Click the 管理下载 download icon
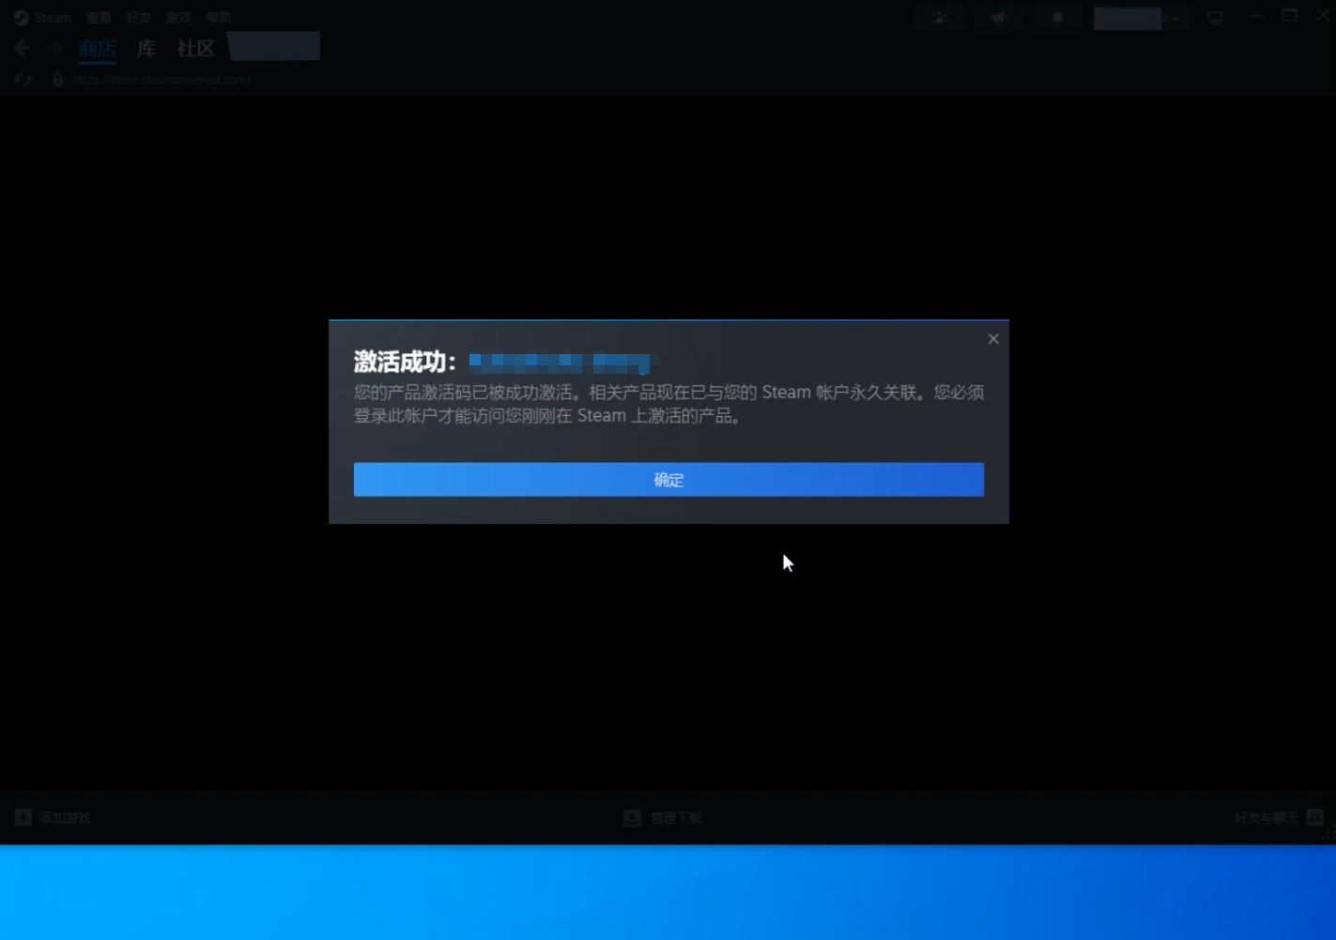 pyautogui.click(x=633, y=818)
